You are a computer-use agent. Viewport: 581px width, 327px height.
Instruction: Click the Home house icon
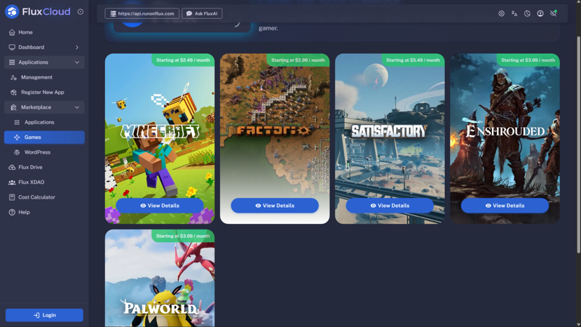[12, 32]
